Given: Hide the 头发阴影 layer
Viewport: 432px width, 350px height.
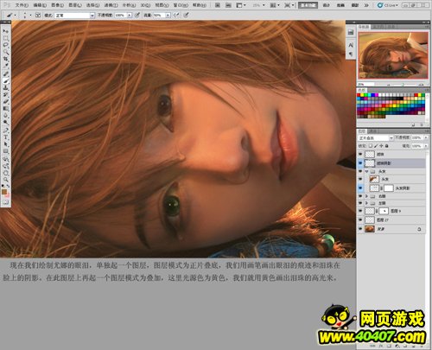Looking at the screenshot, I should point(360,188).
